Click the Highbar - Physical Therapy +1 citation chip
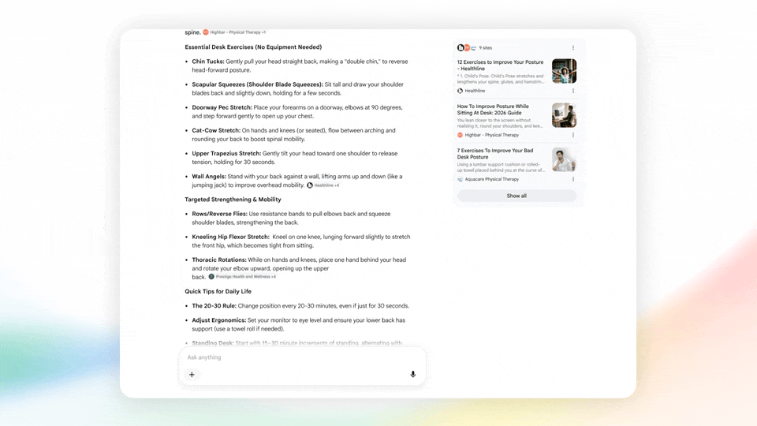757x426 pixels. 234,32
